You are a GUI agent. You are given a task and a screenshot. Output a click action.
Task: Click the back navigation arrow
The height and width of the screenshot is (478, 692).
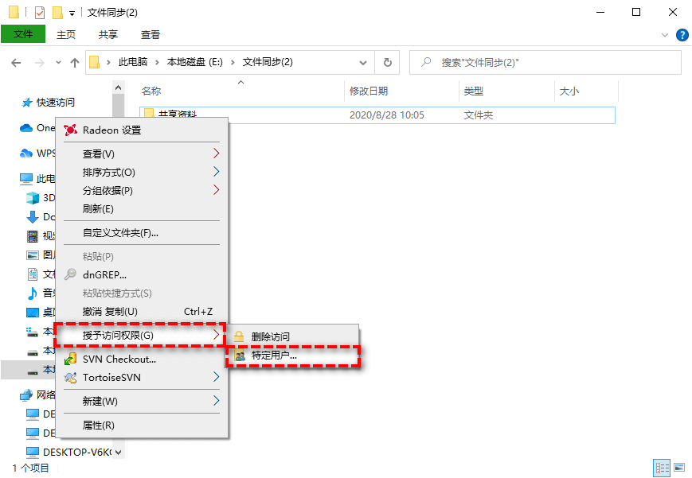[x=16, y=62]
